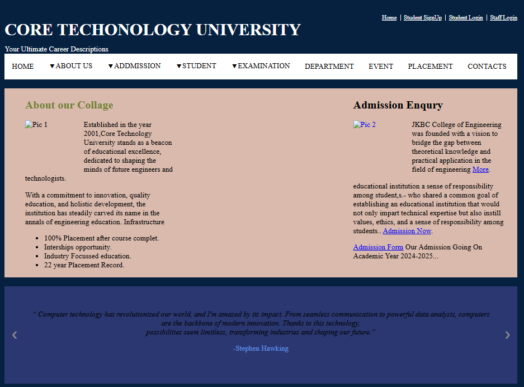524x387 pixels.
Task: Click the previous slide arrow in the carousel
Action: pos(15,335)
